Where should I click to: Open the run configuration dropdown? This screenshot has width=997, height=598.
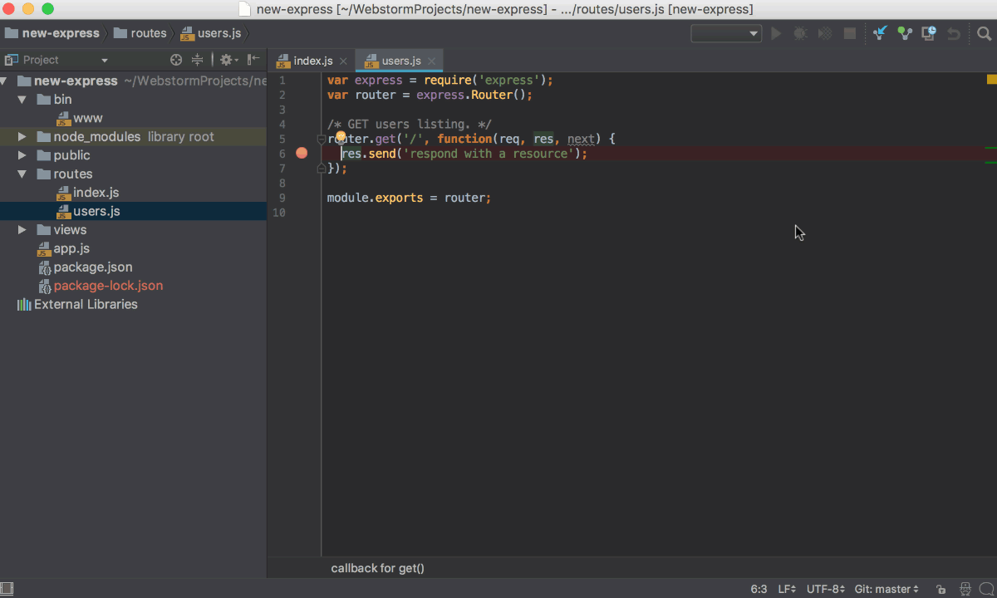[726, 34]
